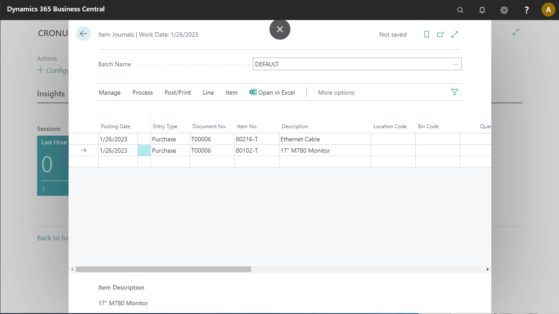Go back with the arrow button
Image resolution: width=559 pixels, height=314 pixels.
point(83,34)
